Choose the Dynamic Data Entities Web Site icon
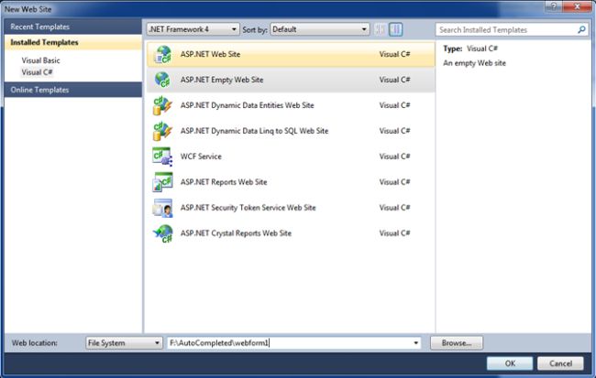596x378 pixels. [x=162, y=105]
